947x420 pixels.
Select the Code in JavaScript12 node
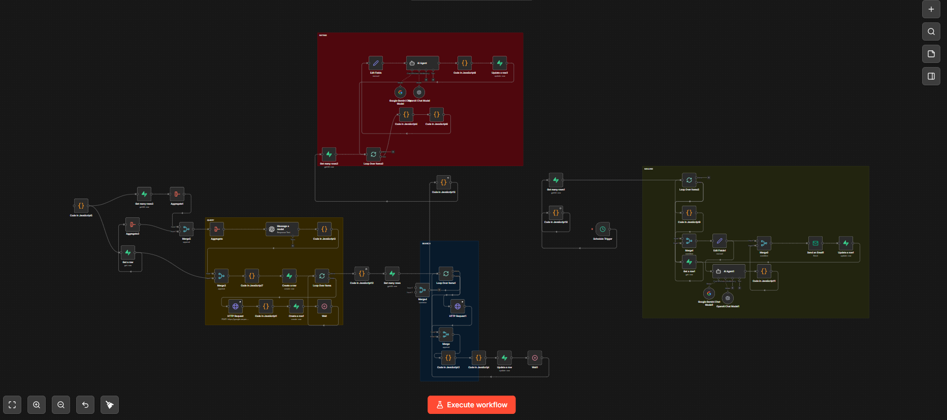click(x=362, y=273)
